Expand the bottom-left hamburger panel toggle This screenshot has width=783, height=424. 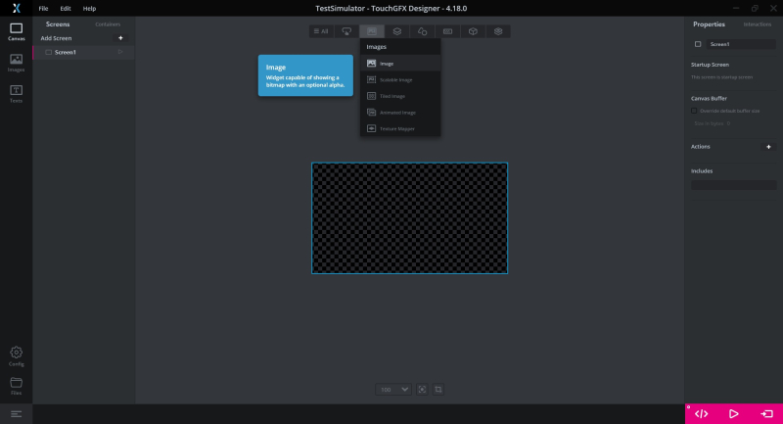coord(16,414)
